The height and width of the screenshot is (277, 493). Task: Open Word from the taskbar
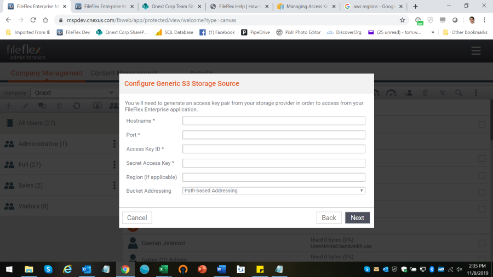point(221,269)
